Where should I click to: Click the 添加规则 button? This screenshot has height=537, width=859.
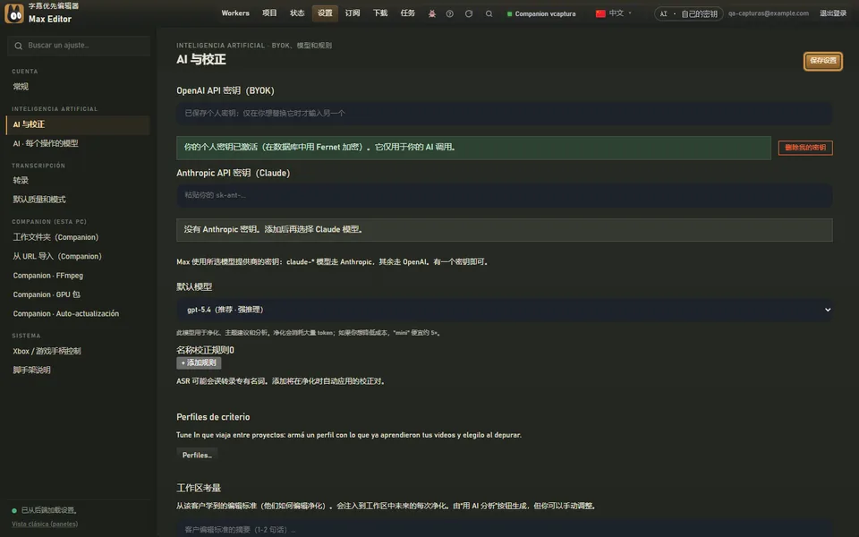tap(199, 362)
